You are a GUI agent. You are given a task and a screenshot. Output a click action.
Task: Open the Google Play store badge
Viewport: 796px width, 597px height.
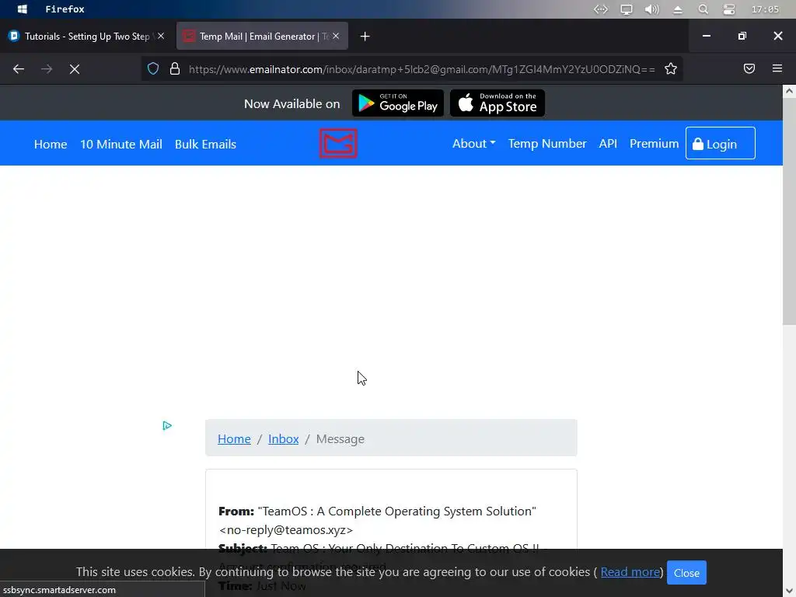[x=398, y=103]
